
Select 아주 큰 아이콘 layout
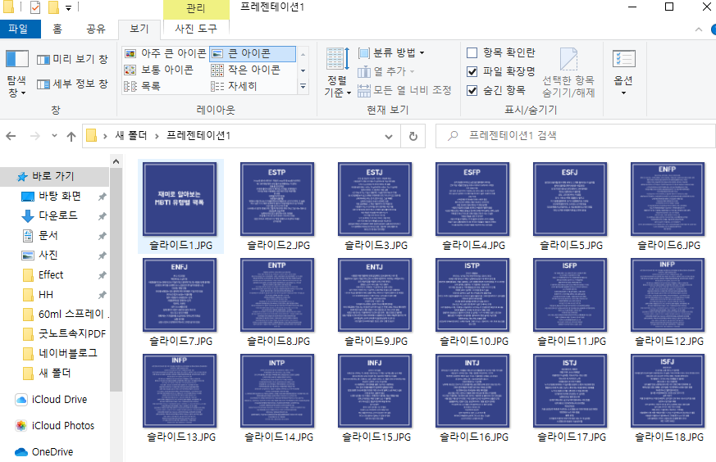(x=166, y=53)
